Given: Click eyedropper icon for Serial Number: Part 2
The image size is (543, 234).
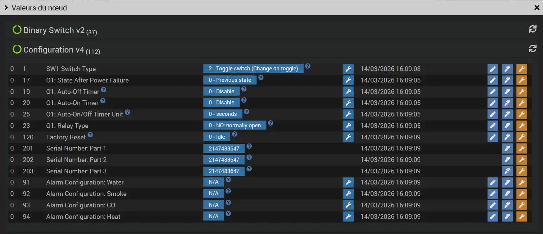Looking at the screenshot, I should [x=507, y=160].
